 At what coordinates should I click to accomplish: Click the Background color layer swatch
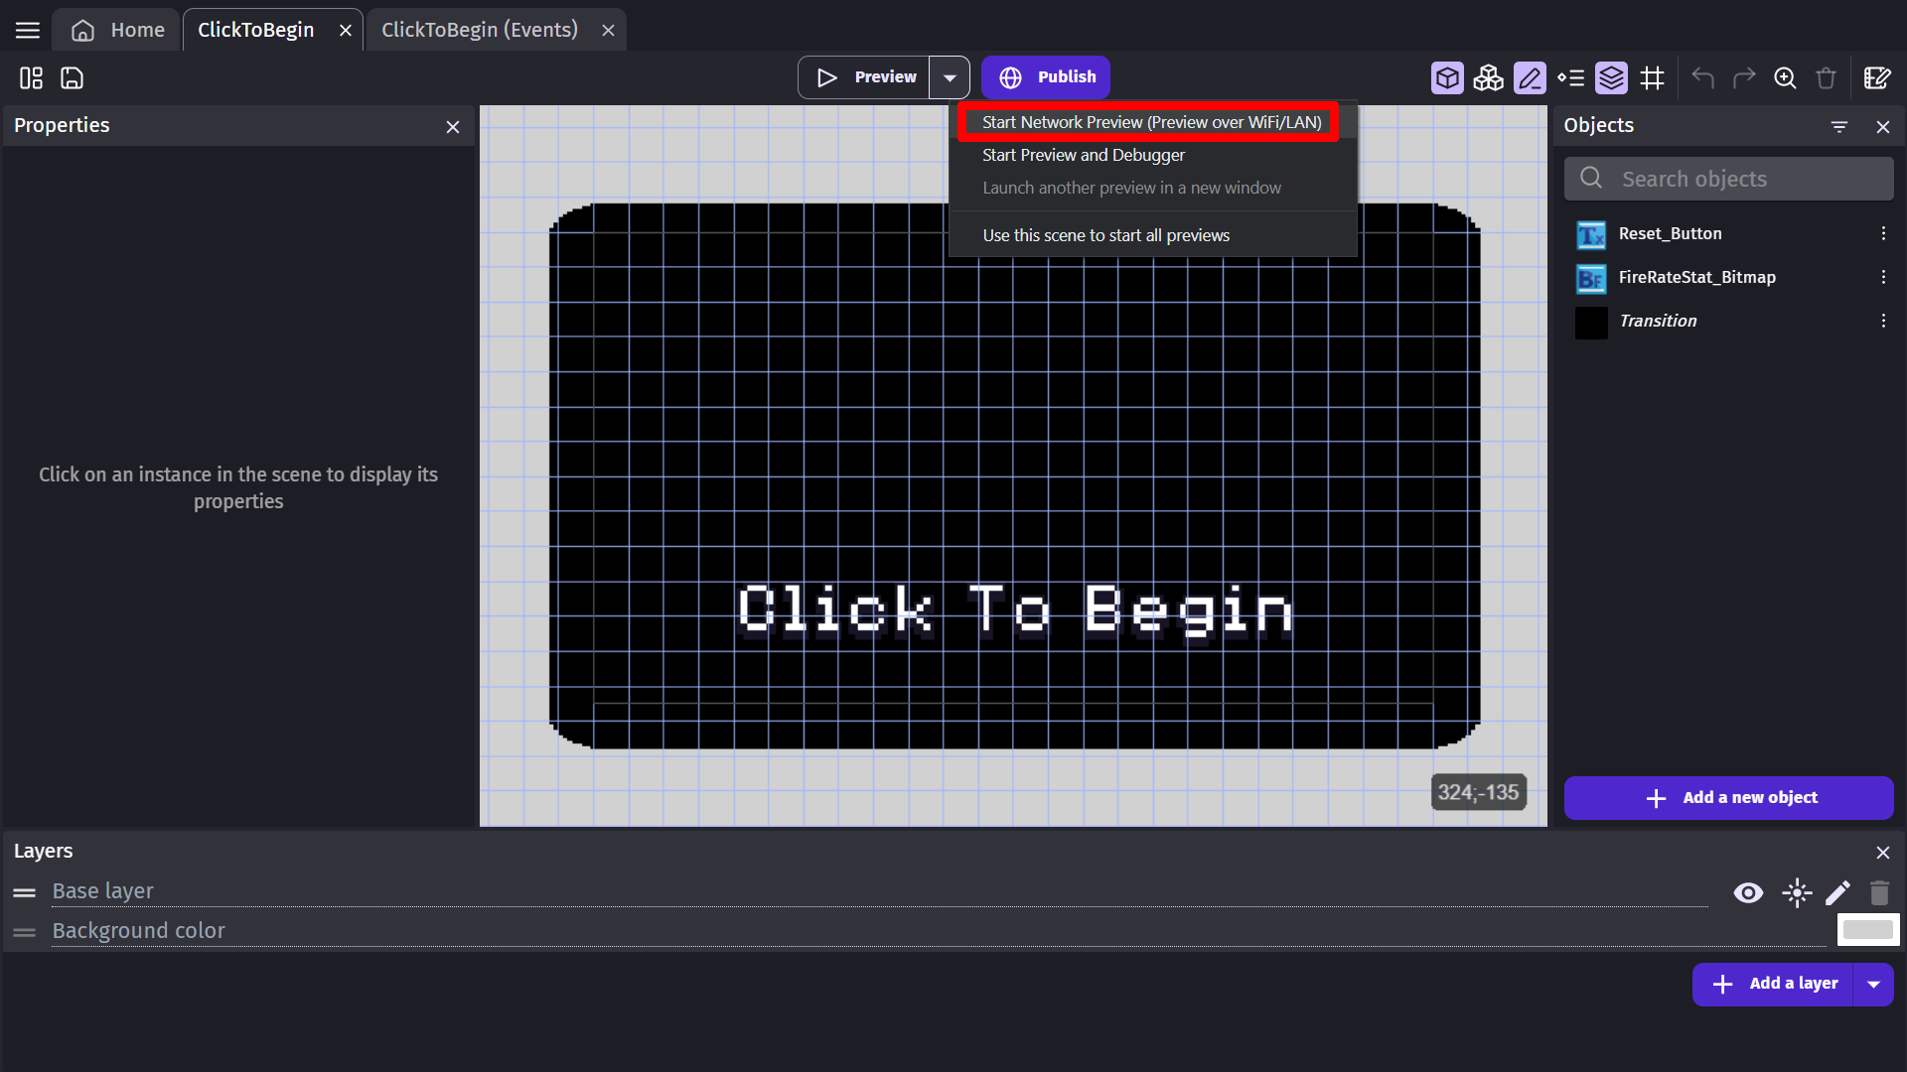[1869, 929]
